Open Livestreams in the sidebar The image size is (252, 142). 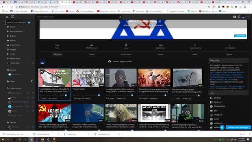[x=13, y=45]
